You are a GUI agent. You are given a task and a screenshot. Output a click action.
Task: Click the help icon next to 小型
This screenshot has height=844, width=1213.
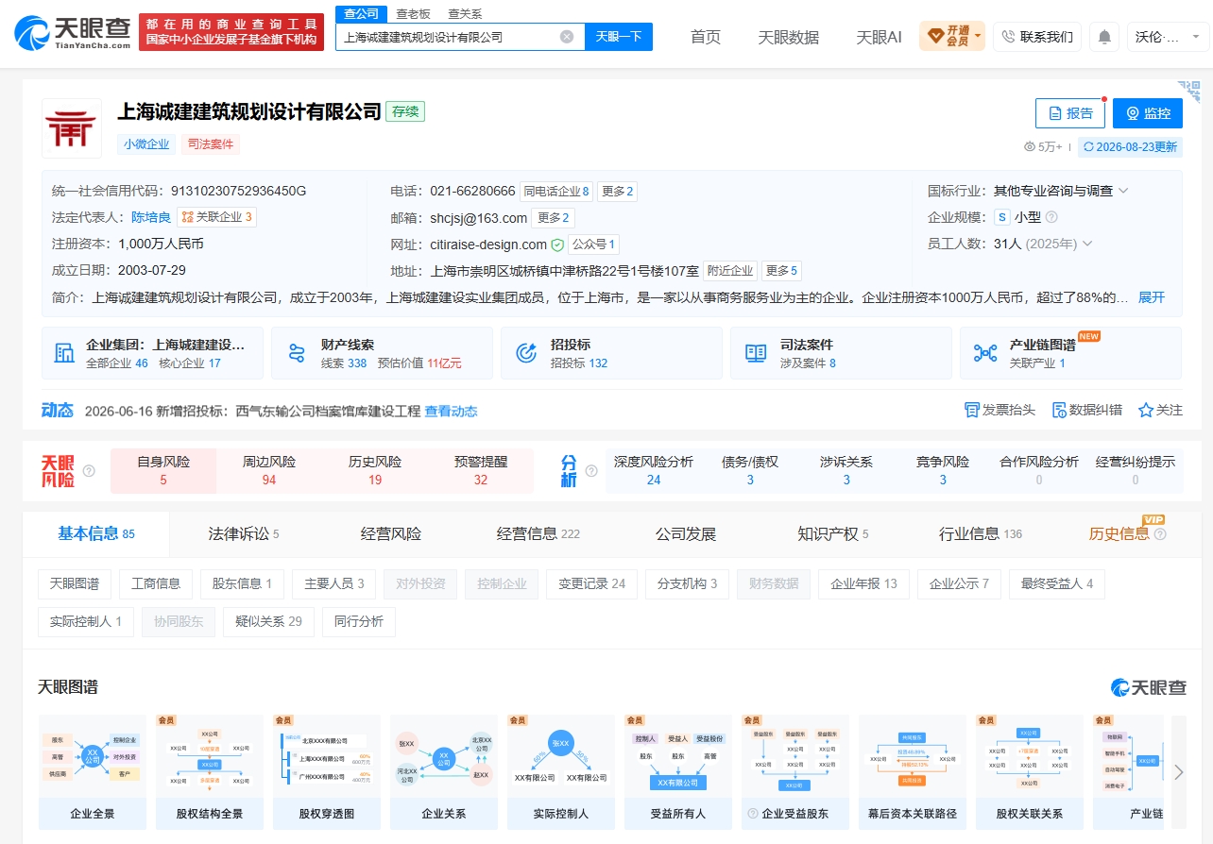1051,217
